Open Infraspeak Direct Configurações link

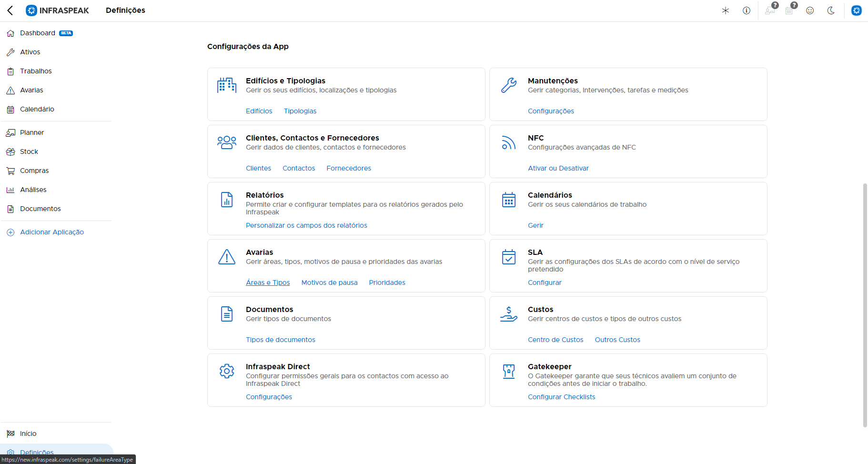click(269, 397)
